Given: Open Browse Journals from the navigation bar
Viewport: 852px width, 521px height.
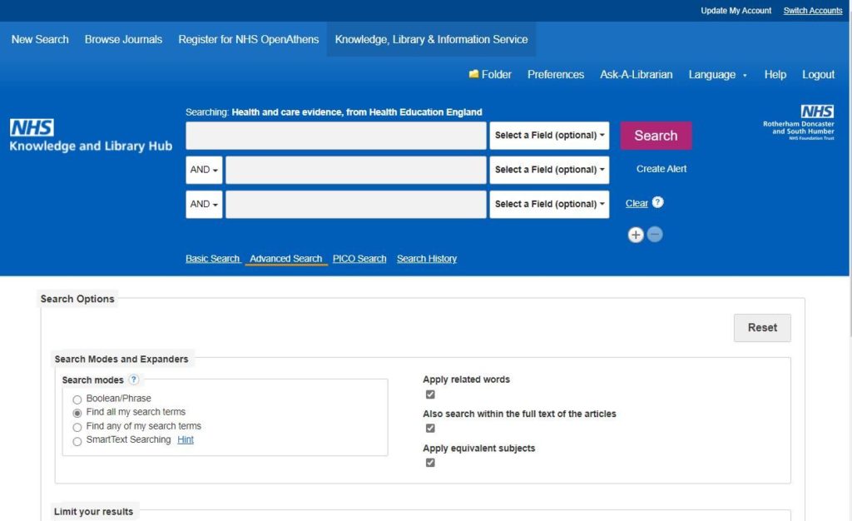Looking at the screenshot, I should tap(123, 38).
